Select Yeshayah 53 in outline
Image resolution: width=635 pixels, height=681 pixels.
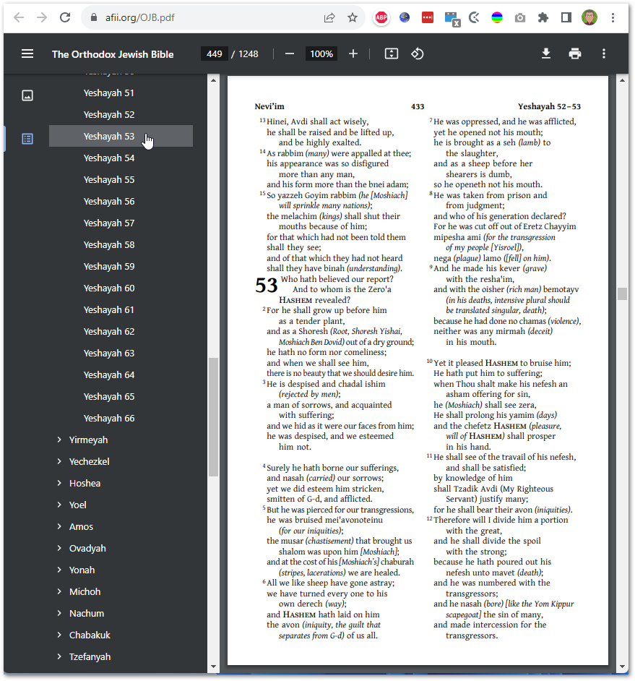[121, 136]
